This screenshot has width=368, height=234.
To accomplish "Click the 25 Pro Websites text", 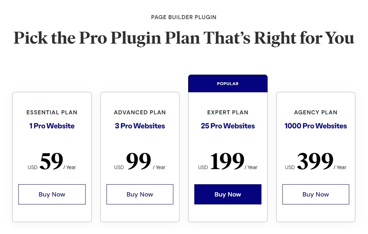I will 228,126.
